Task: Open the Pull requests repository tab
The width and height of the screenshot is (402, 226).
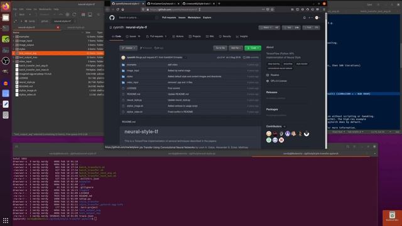Action: (x=156, y=36)
